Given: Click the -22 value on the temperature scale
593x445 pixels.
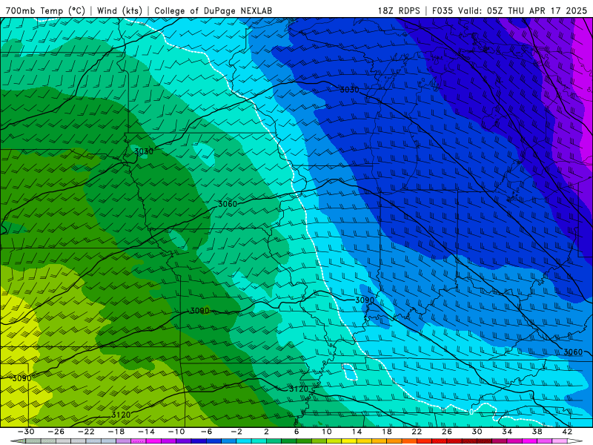Looking at the screenshot, I should [86, 432].
